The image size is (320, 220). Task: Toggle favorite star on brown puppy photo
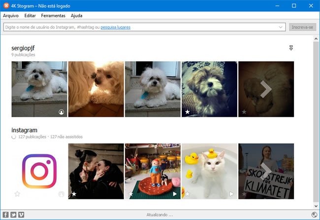pyautogui.click(x=188, y=112)
